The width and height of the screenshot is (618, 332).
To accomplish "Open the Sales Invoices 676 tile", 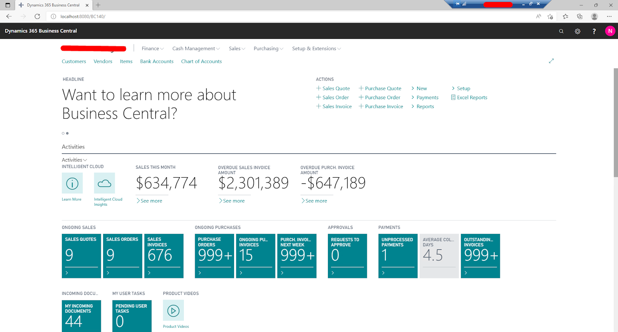I will point(164,256).
